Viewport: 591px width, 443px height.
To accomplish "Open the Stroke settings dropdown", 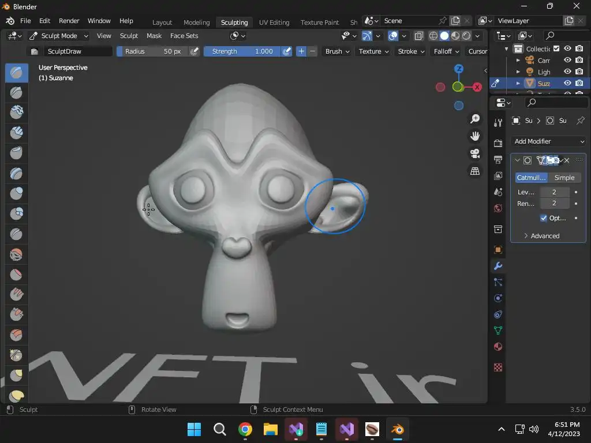I will click(x=411, y=51).
